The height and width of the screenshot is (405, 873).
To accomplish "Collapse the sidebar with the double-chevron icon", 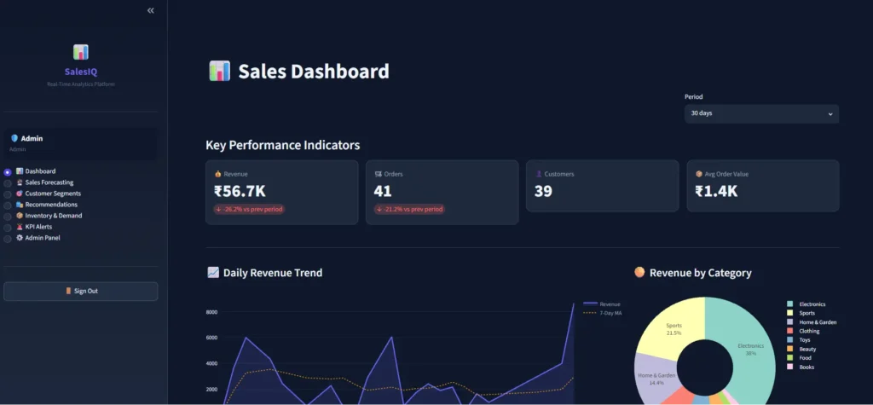I will 150,10.
